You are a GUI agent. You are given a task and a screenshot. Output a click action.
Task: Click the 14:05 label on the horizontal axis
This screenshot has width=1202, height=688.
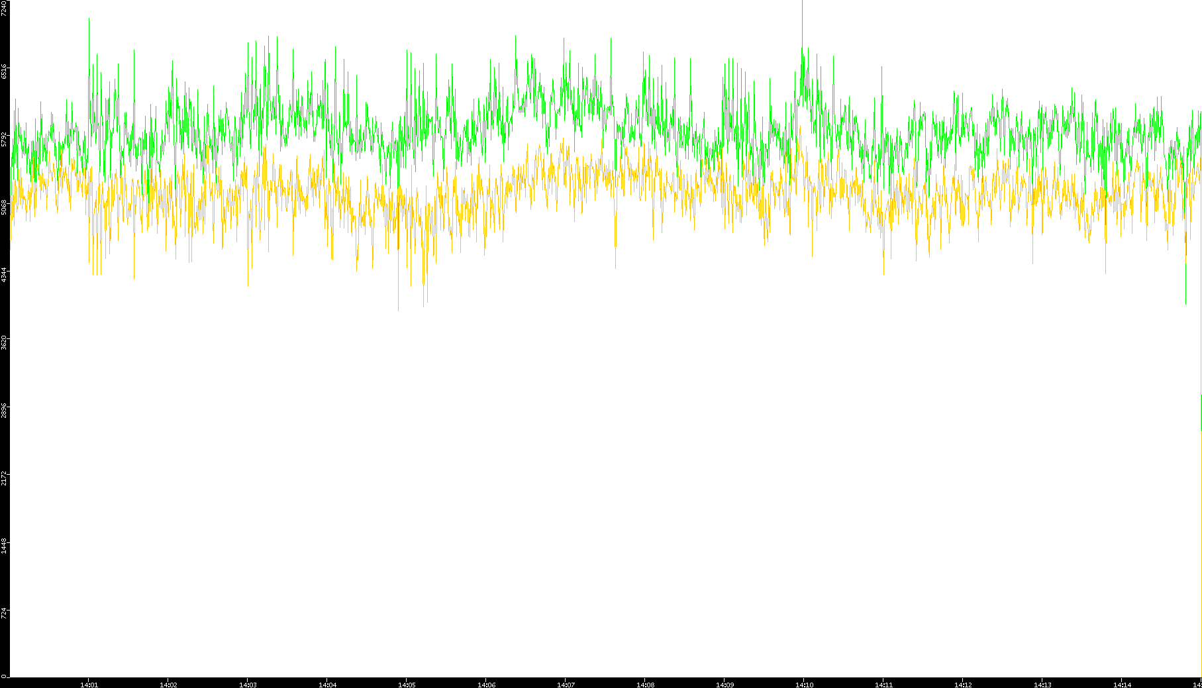407,685
